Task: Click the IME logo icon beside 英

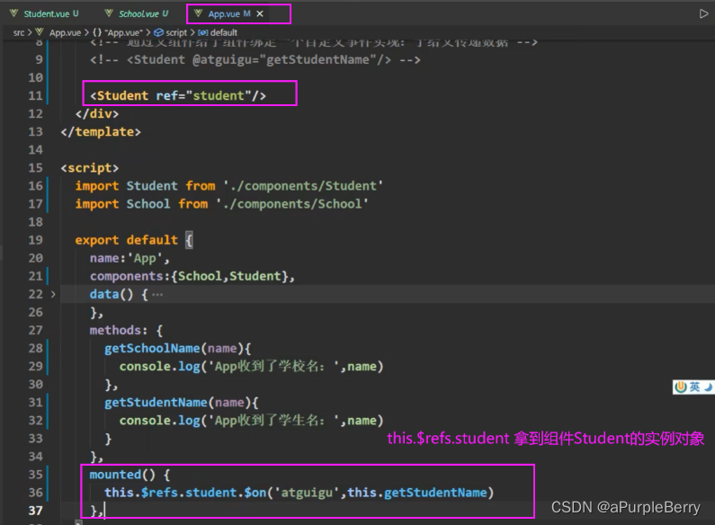Action: click(681, 387)
